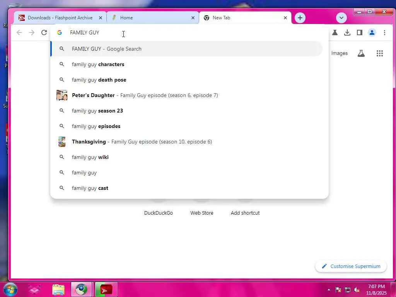
Task: Click Add shortcut
Action: pos(245,213)
